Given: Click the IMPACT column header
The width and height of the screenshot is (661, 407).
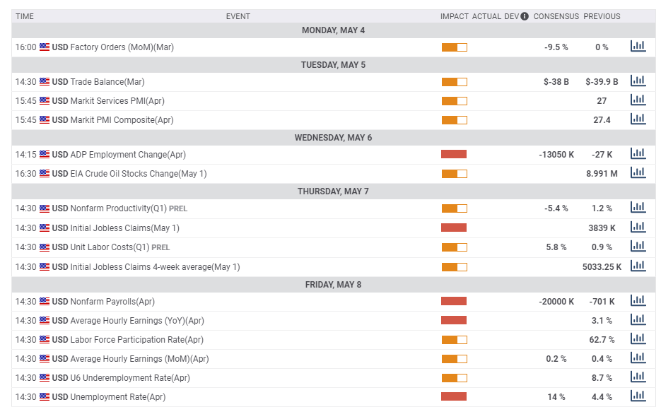Looking at the screenshot, I should coord(454,16).
